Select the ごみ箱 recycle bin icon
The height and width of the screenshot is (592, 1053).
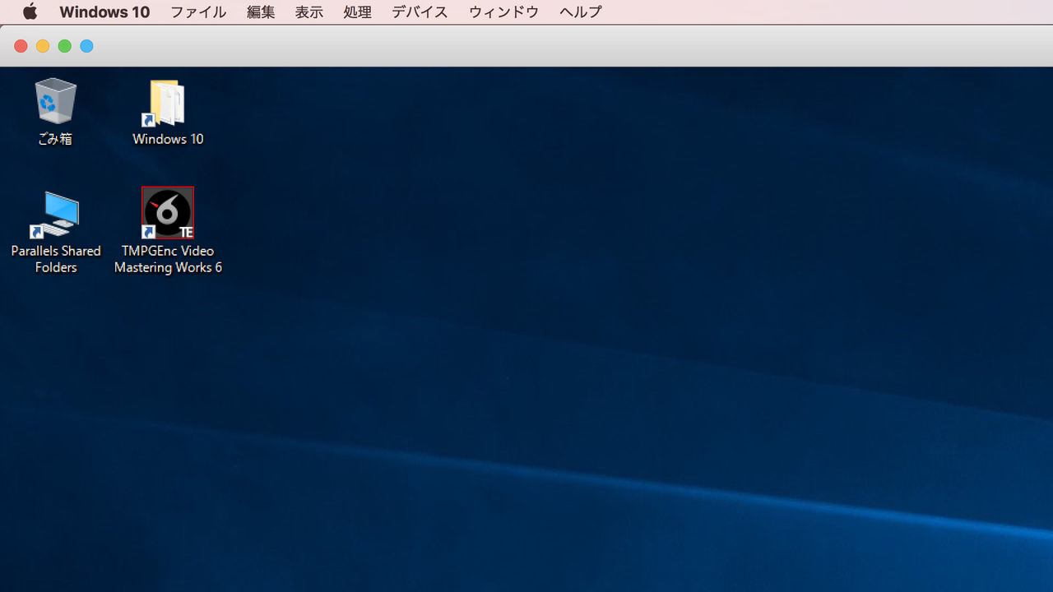(55, 101)
